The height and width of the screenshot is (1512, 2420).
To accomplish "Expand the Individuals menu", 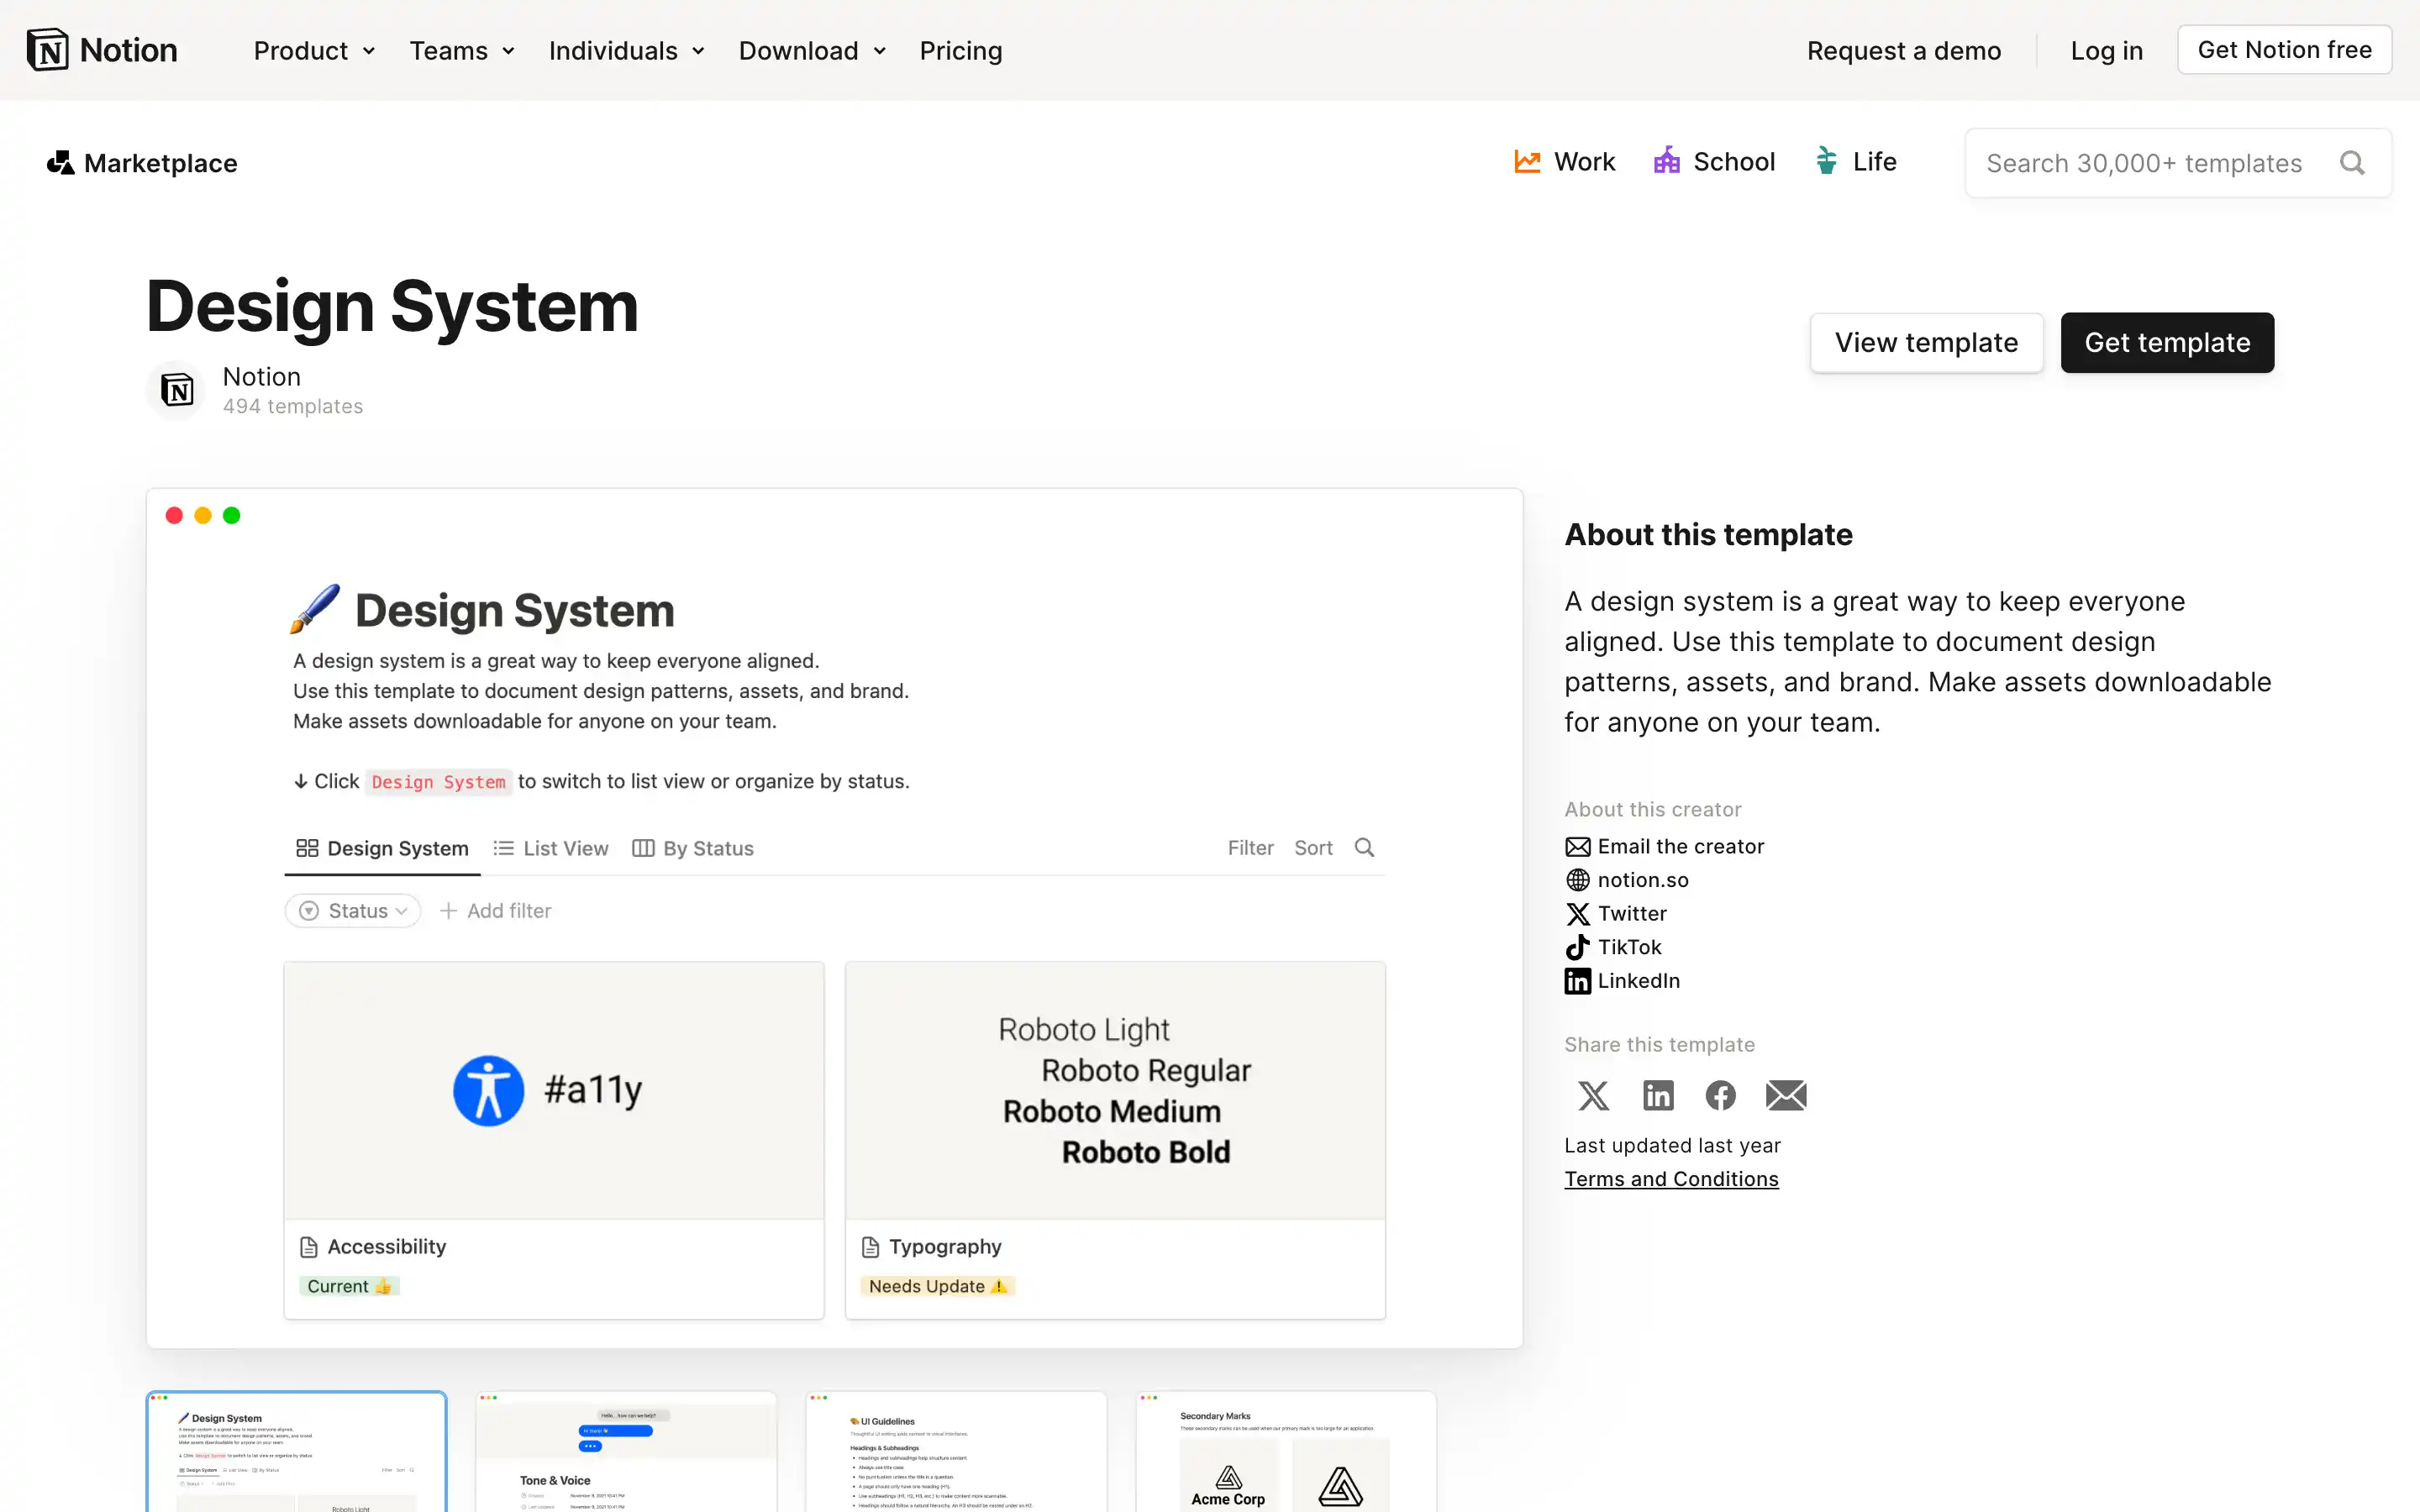I will pos(626,50).
